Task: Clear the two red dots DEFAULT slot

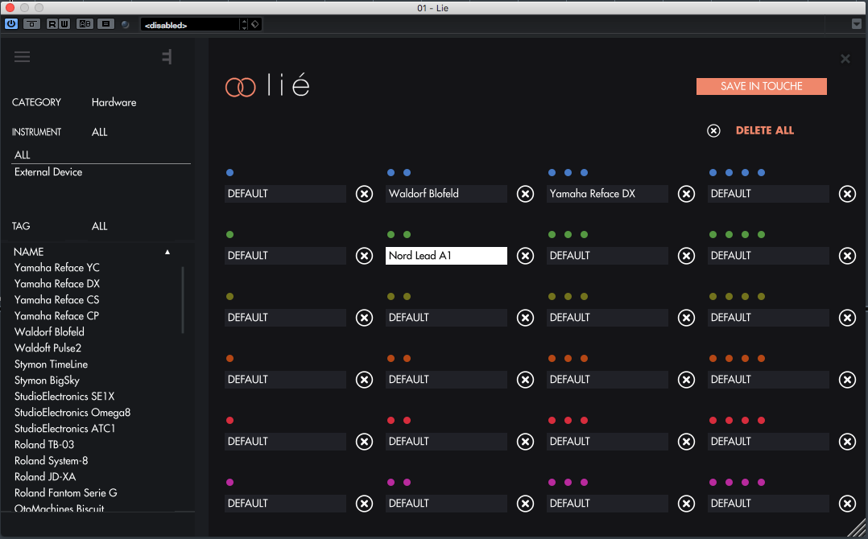Action: (525, 442)
